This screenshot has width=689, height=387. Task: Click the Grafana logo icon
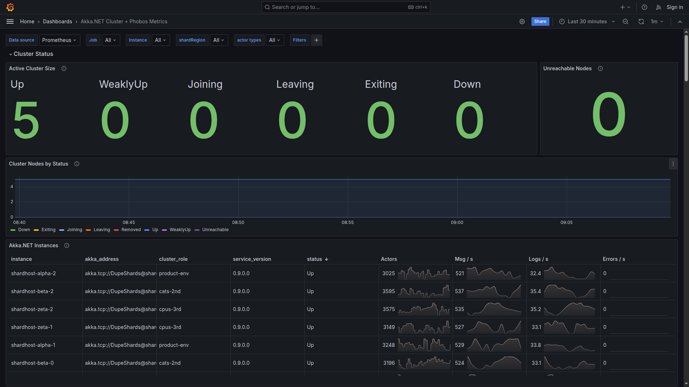[x=10, y=7]
